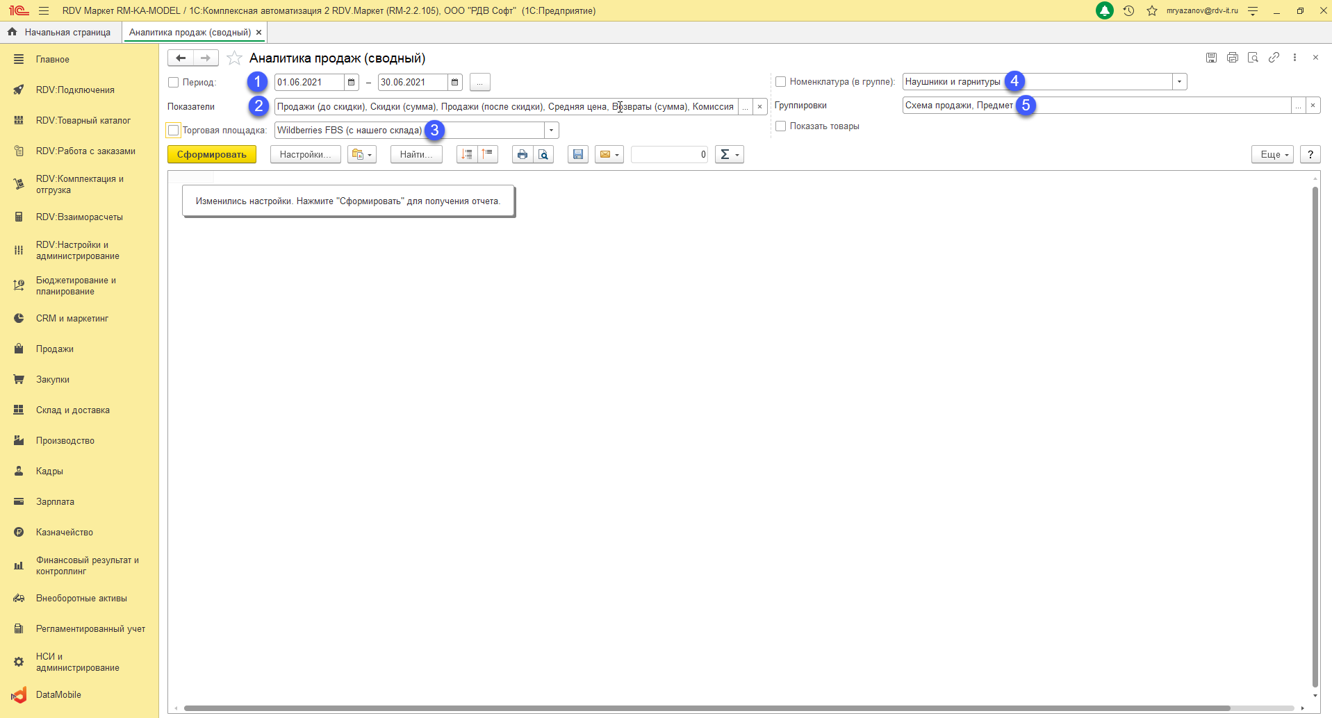Enable the Период checkbox
Viewport: 1332px width, 718px height.
[x=174, y=82]
